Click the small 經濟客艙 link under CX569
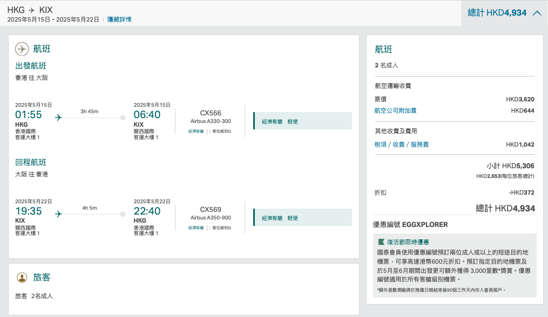The image size is (548, 317). tap(195, 228)
